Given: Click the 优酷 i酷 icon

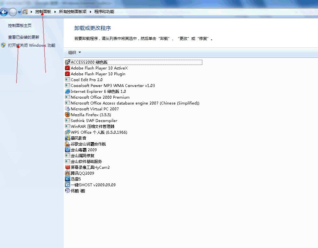Looking at the screenshot, I should (68, 191).
